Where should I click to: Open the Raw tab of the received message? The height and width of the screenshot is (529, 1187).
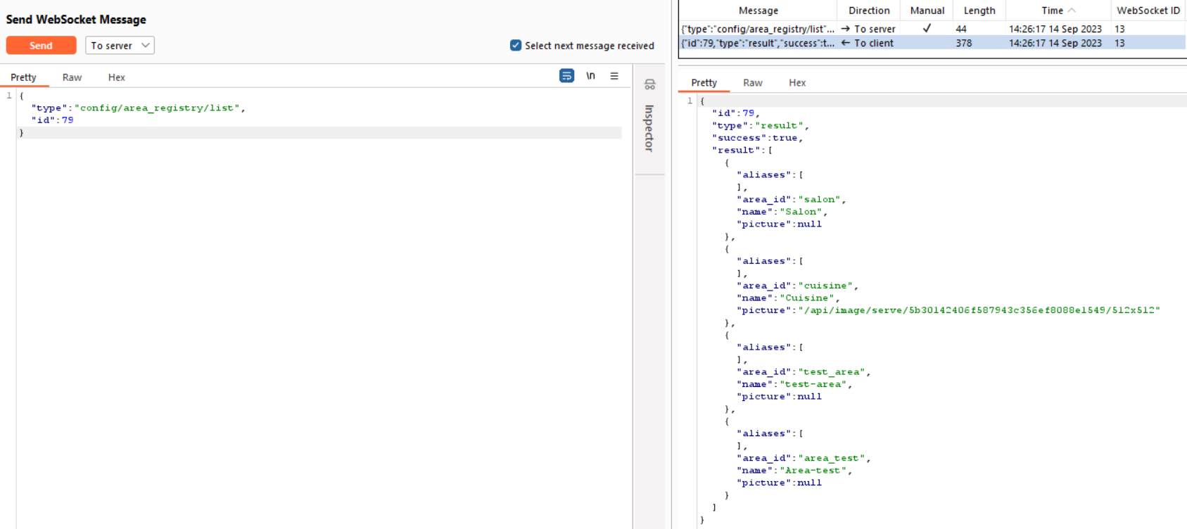point(752,83)
